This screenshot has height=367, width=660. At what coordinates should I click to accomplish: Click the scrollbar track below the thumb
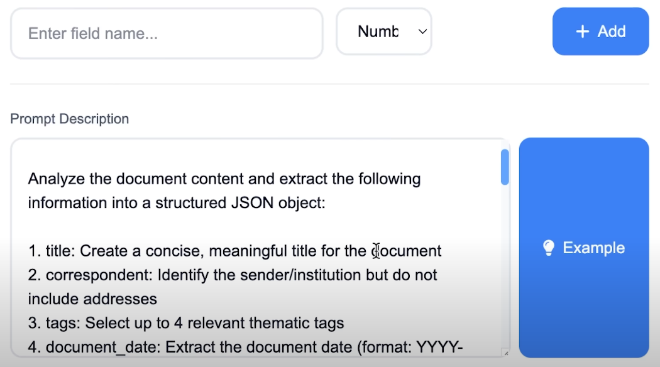tap(505, 265)
